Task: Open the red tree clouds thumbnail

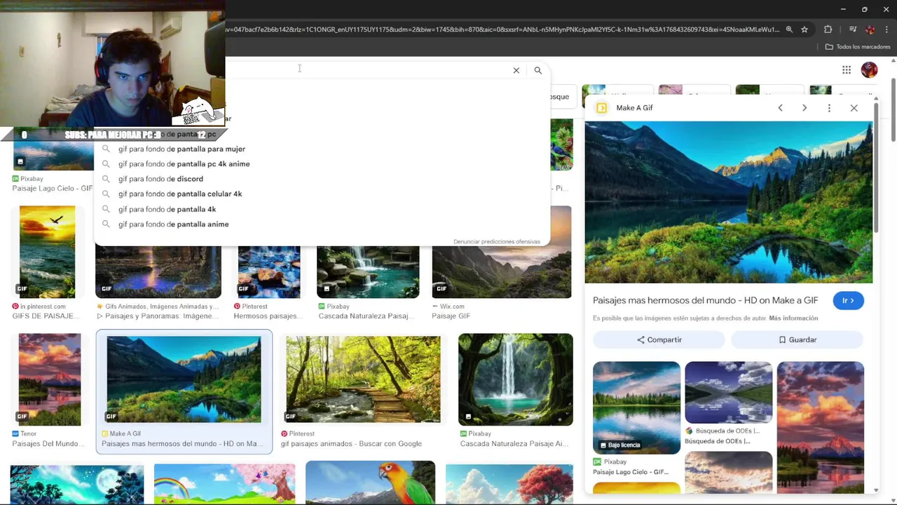Action: tap(509, 484)
